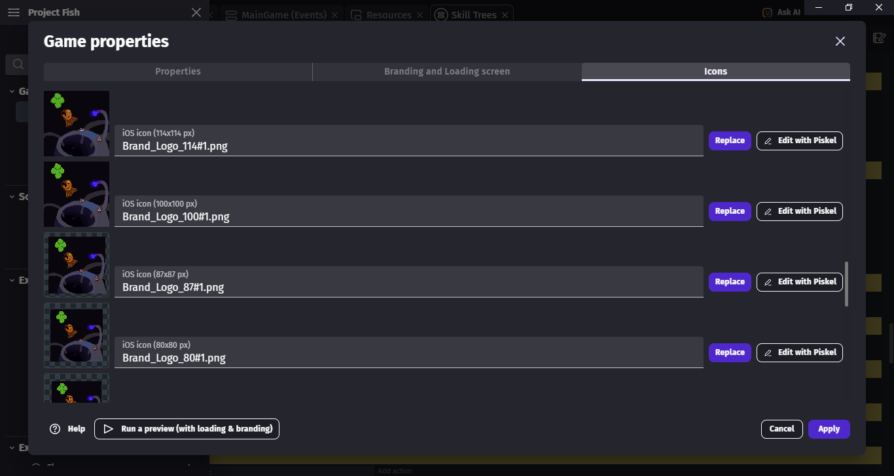Open the hamburger menu next to Project Fish
Image resolution: width=894 pixels, height=476 pixels.
pyautogui.click(x=14, y=12)
